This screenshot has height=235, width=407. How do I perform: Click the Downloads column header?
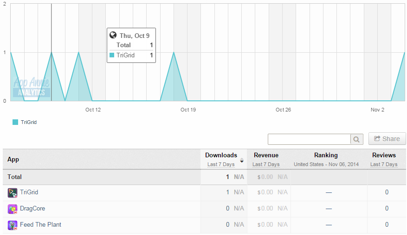pyautogui.click(x=221, y=155)
